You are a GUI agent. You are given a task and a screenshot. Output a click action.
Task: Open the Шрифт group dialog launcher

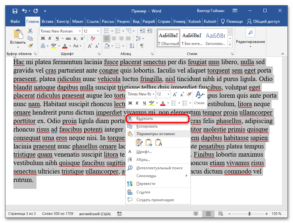99,54
